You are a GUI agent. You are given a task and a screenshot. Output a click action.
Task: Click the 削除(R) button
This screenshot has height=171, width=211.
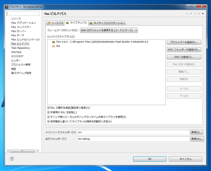pyautogui.click(x=184, y=79)
